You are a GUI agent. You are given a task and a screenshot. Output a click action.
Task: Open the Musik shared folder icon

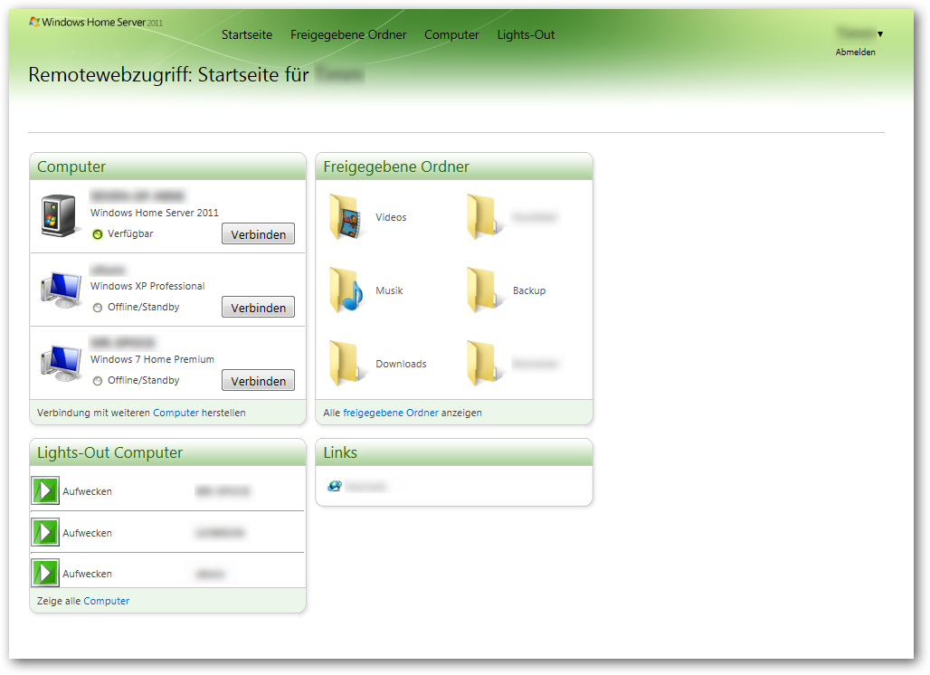click(346, 290)
